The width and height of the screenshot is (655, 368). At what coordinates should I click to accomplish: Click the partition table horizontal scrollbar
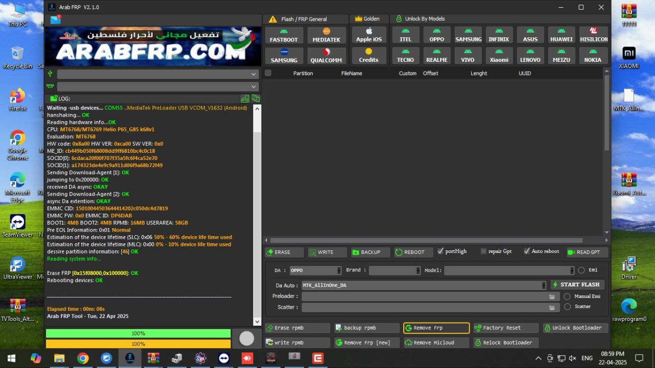tap(426, 240)
